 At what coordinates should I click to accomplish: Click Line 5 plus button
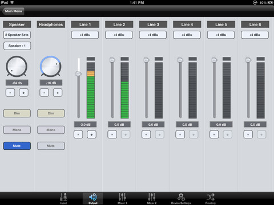(227, 134)
